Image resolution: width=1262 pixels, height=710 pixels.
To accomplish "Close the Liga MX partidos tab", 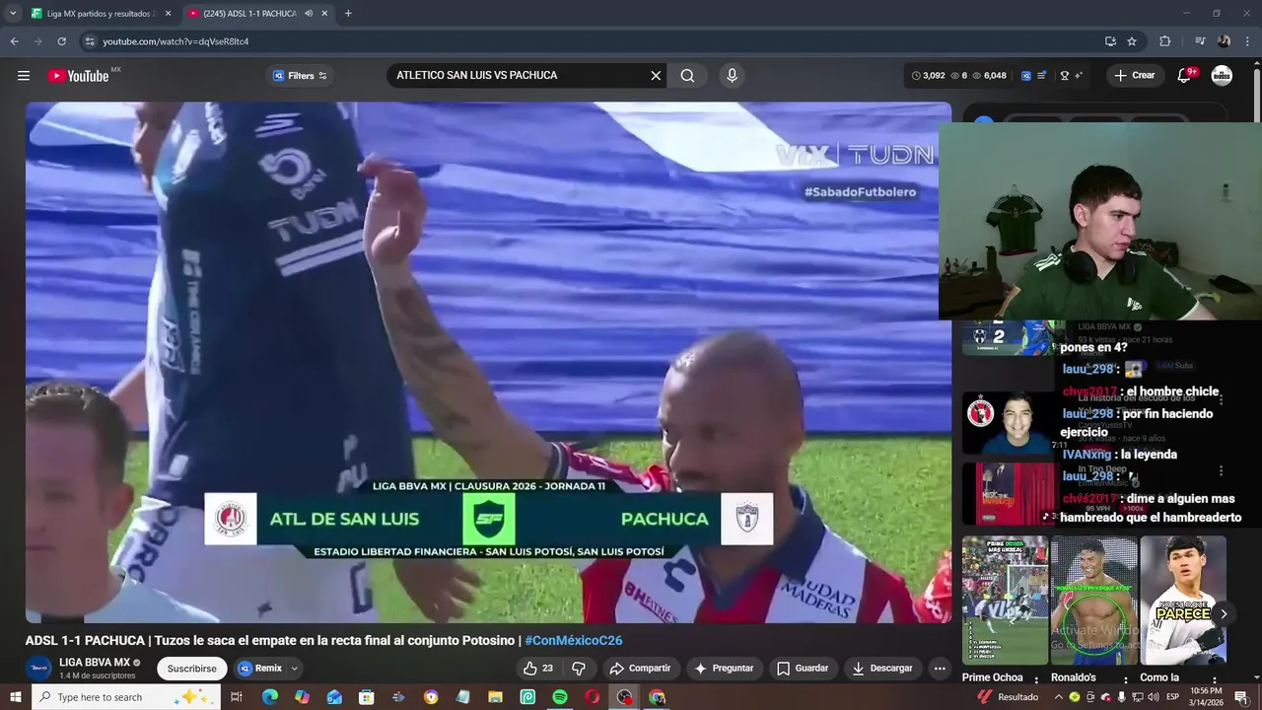I will click(168, 14).
